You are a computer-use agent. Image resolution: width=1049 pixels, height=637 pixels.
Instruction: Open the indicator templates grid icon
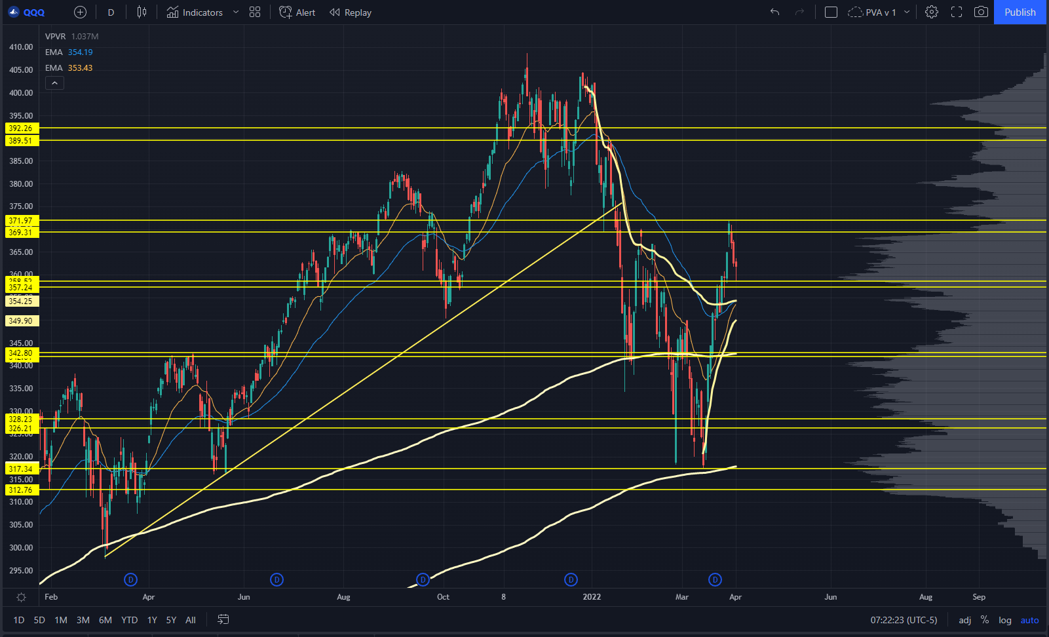(255, 12)
